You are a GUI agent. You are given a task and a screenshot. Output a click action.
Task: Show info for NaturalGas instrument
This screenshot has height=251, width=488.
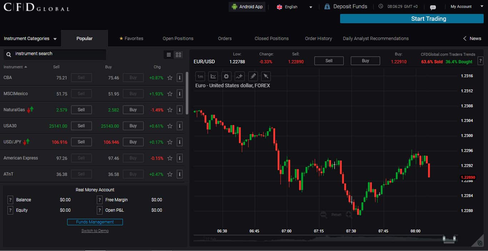pos(180,110)
